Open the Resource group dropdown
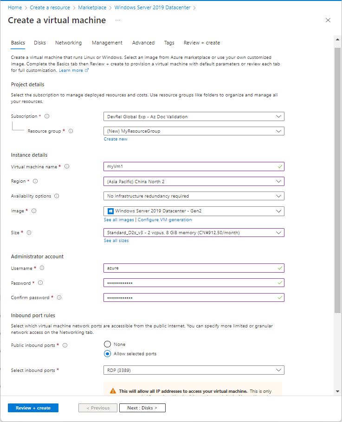 (194, 131)
